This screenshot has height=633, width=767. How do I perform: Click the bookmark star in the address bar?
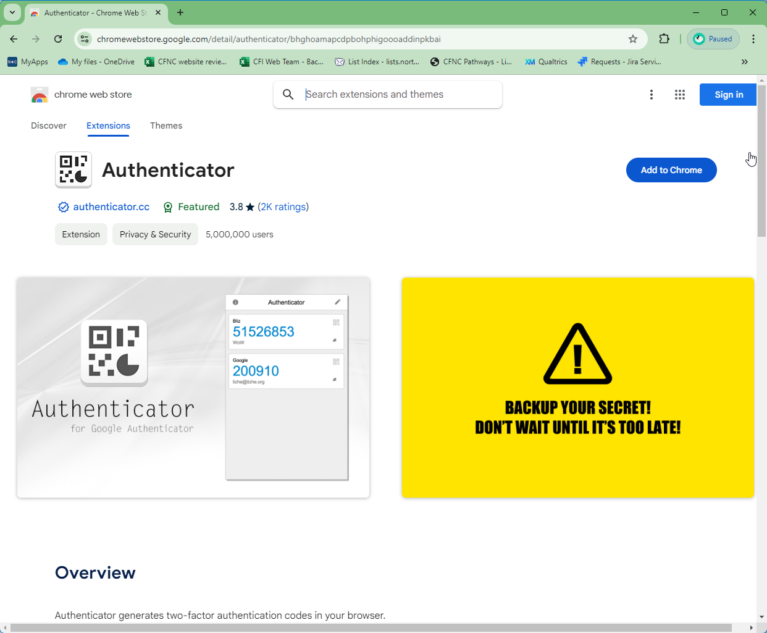[x=632, y=38]
